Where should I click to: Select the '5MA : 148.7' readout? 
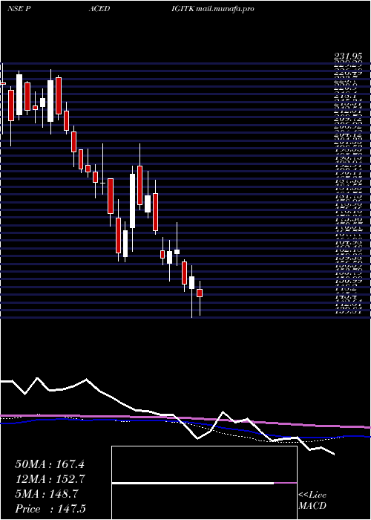tap(47, 494)
